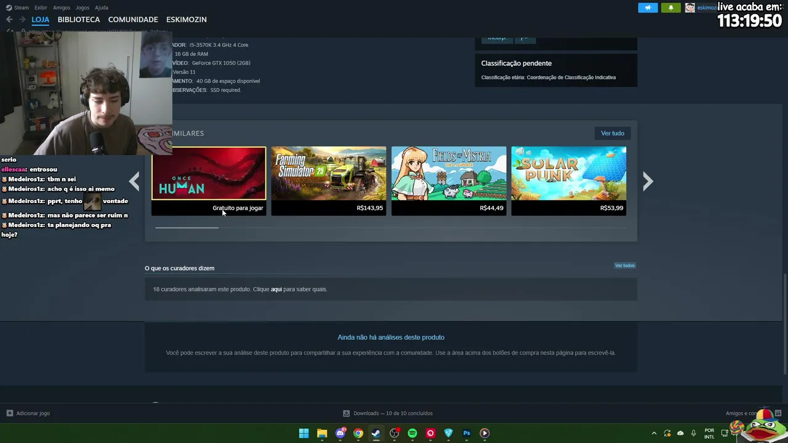The image size is (788, 443).
Task: Open the Steam menu
Action: pyautogui.click(x=17, y=7)
